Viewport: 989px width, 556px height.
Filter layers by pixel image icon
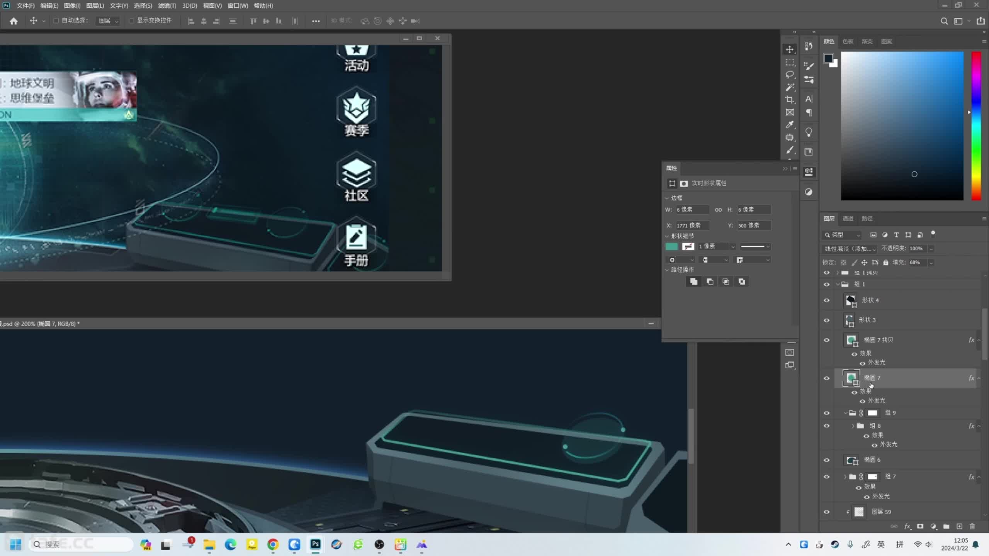(x=873, y=235)
